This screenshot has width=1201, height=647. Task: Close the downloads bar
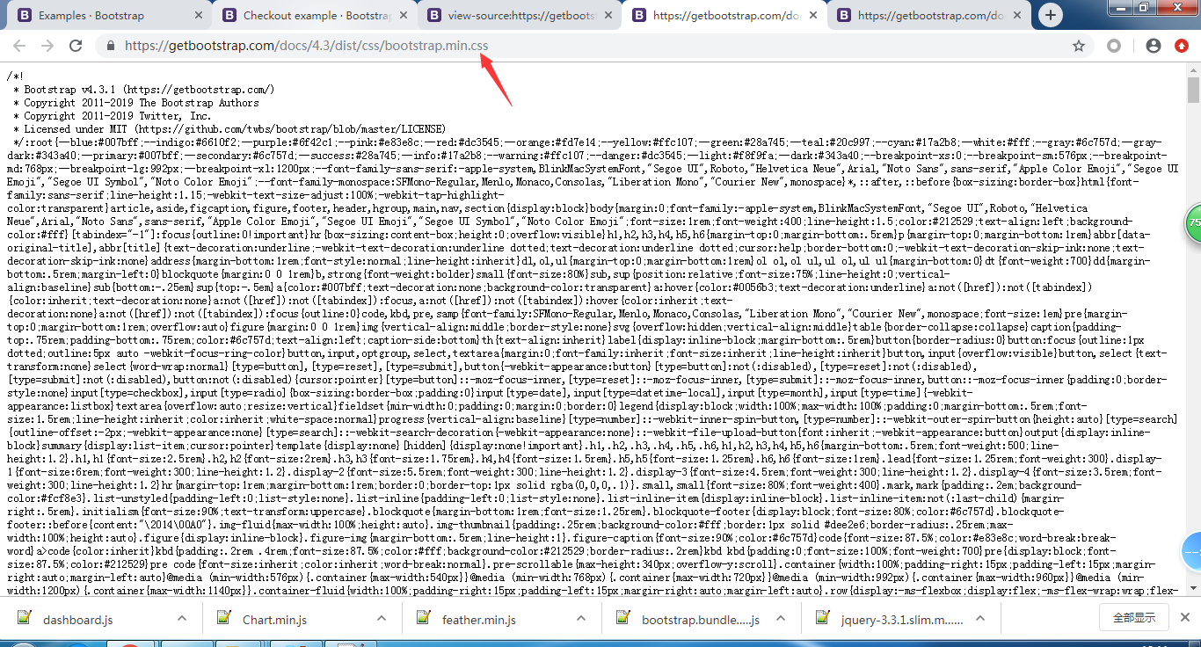coord(1187,617)
